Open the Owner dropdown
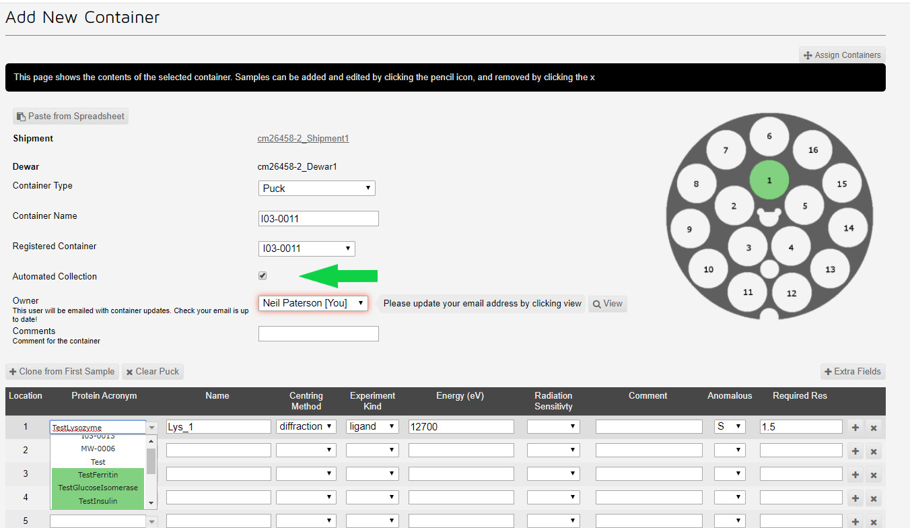Screen dimensions: 910x528 pyautogui.click(x=313, y=303)
